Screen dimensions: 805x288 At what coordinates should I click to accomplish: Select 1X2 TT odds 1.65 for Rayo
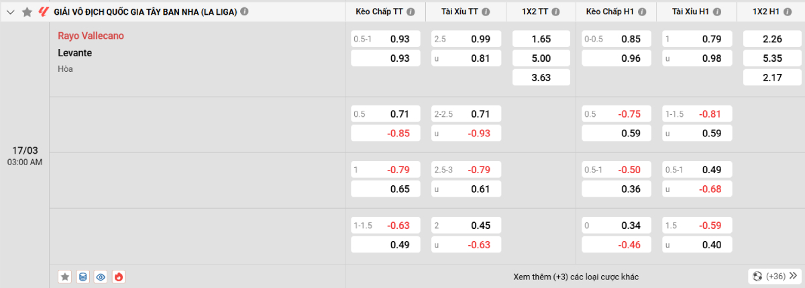541,39
